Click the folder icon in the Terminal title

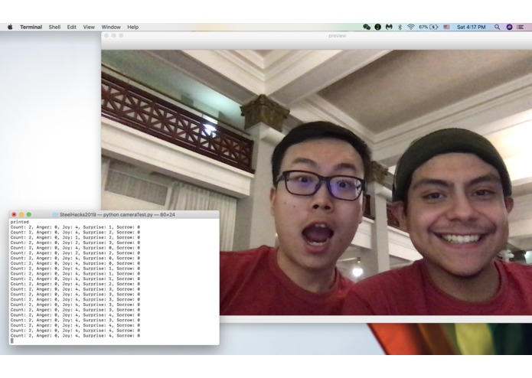(55, 214)
